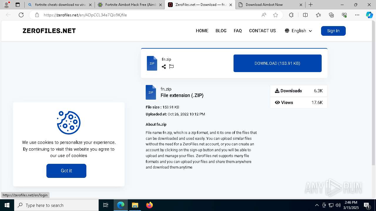Click the Windows taskbar search box
The height and width of the screenshot is (211, 376).
pos(56,205)
